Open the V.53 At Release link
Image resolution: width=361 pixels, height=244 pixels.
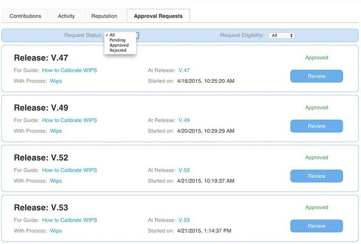pos(184,220)
